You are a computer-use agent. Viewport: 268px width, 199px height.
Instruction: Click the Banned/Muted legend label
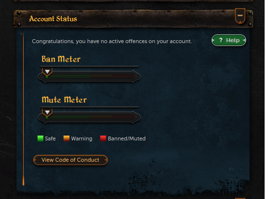pos(127,138)
